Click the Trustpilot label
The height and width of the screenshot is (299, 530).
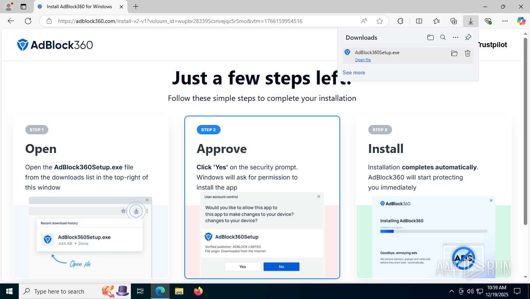click(x=493, y=45)
